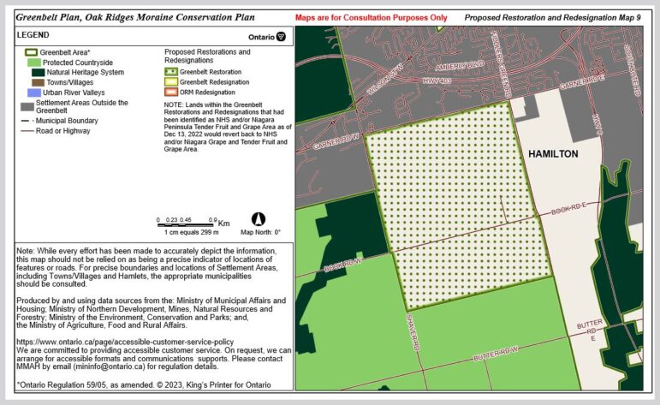Screen dimensions: 660x405
Task: Click the '1 cm equals 299 m' scale text
Action: [192, 232]
